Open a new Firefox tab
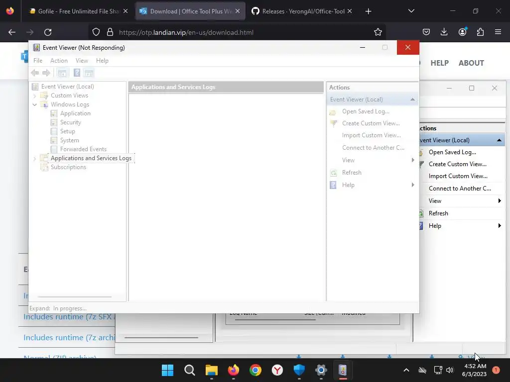The image size is (510, 382). 368,11
